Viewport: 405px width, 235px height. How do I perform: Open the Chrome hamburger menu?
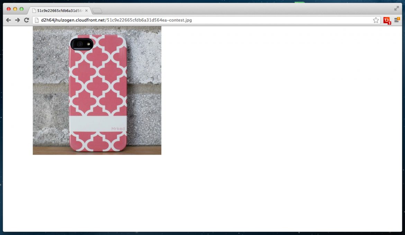[397, 20]
